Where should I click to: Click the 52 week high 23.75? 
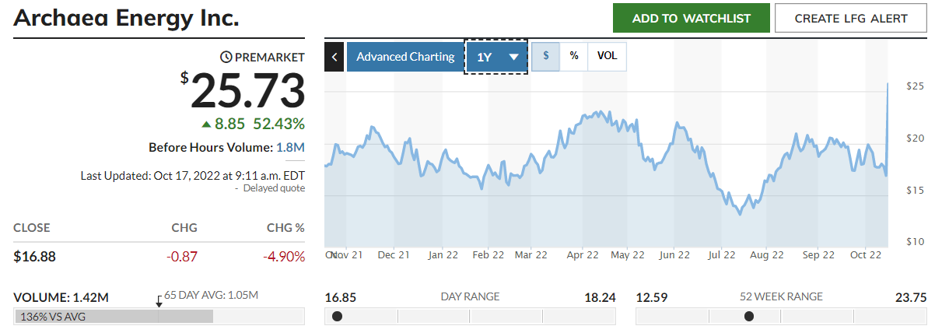click(912, 296)
